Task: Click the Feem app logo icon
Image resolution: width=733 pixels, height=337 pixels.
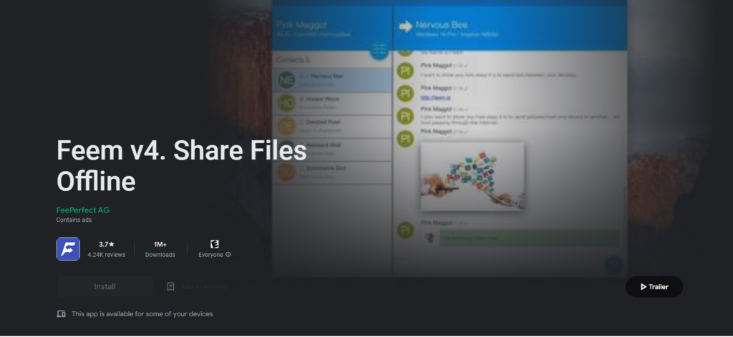Action: (68, 249)
